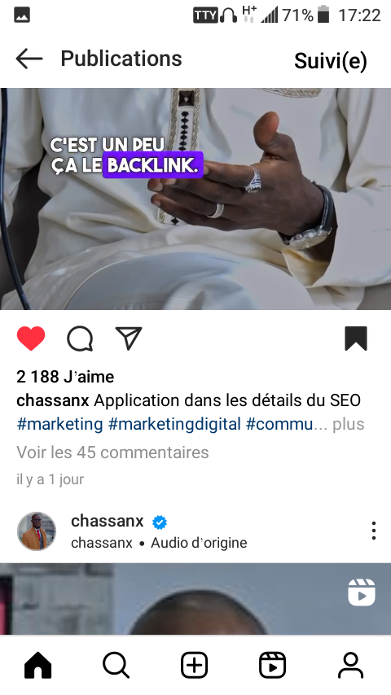
Task: Expand the caption with "plus"
Action: click(x=349, y=424)
